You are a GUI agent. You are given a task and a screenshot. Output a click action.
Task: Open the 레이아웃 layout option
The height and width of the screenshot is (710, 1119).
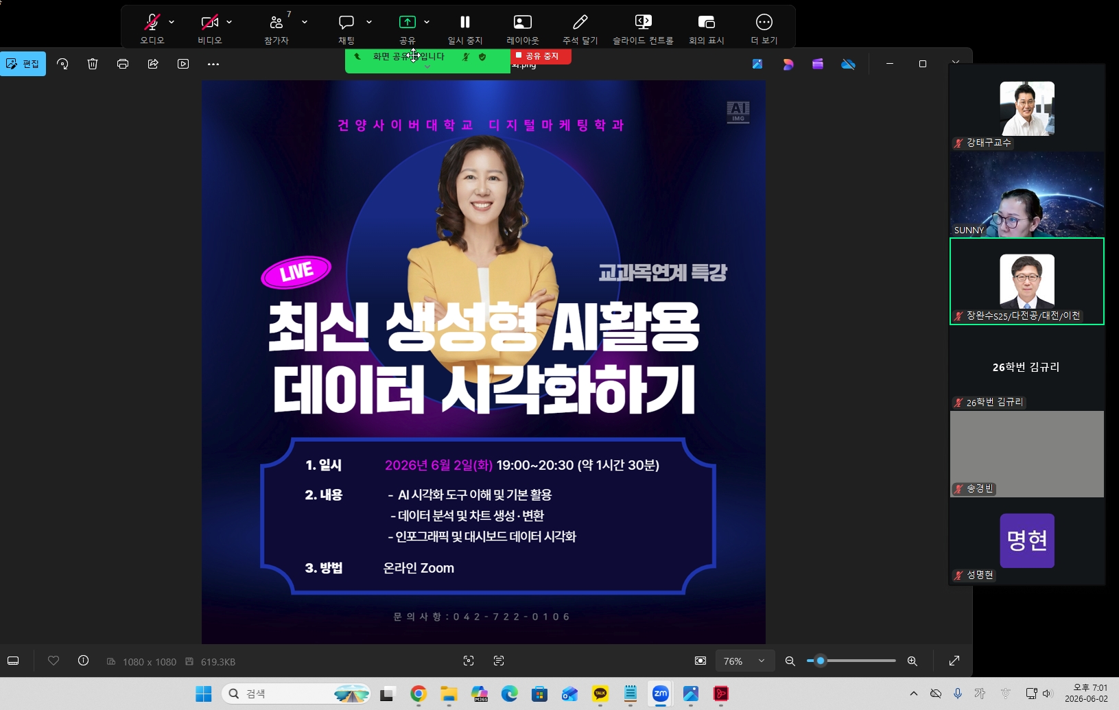[x=523, y=28]
